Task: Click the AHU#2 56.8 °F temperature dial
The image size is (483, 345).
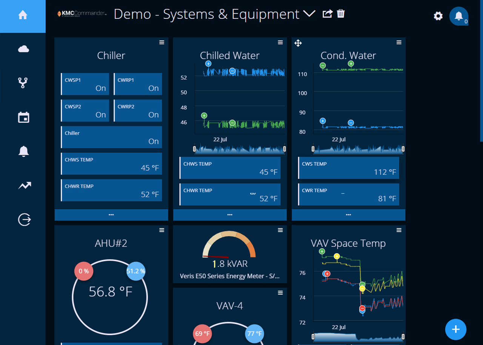Action: tap(110, 297)
